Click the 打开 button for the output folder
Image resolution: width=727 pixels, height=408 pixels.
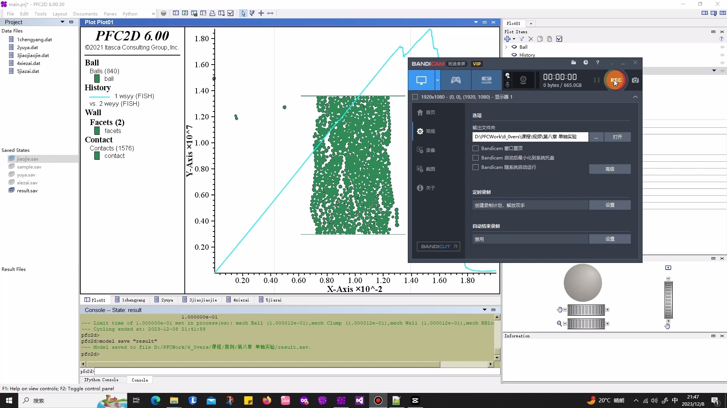[617, 137]
